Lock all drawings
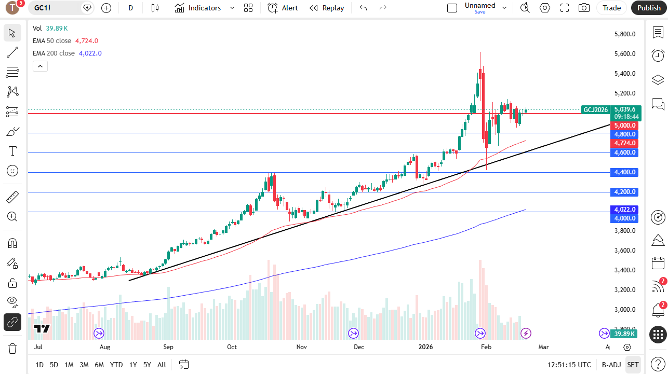The image size is (668, 374). pyautogui.click(x=12, y=283)
